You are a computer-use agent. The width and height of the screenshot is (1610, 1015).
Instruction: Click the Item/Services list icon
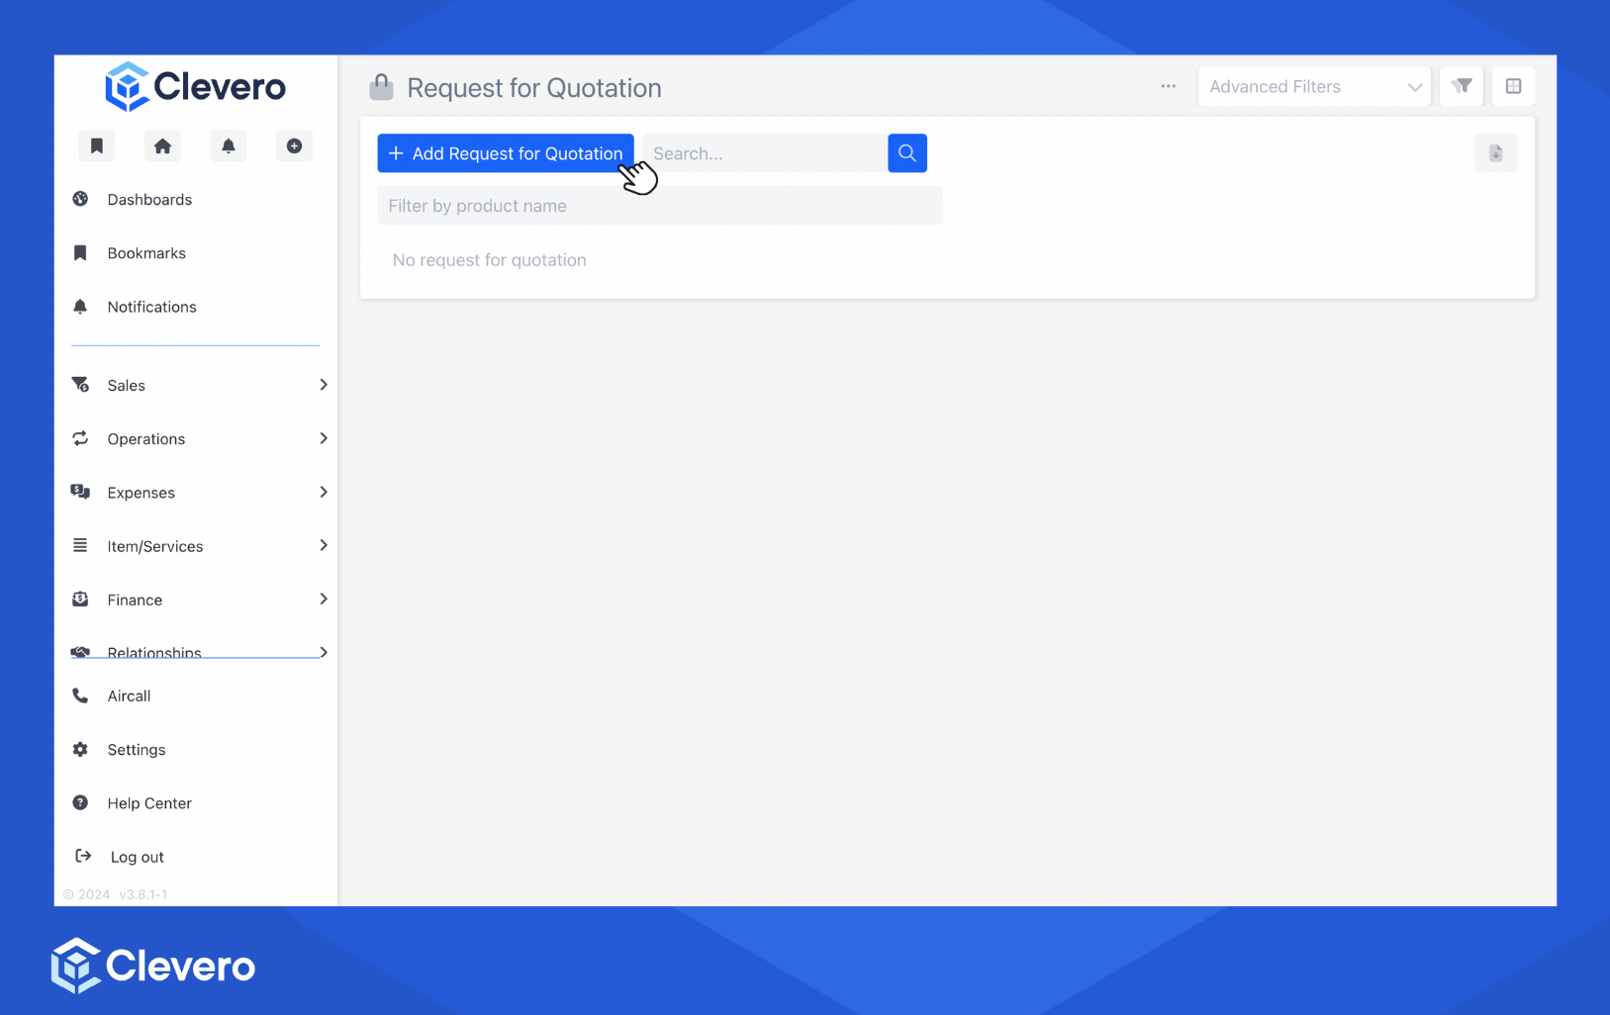(80, 545)
